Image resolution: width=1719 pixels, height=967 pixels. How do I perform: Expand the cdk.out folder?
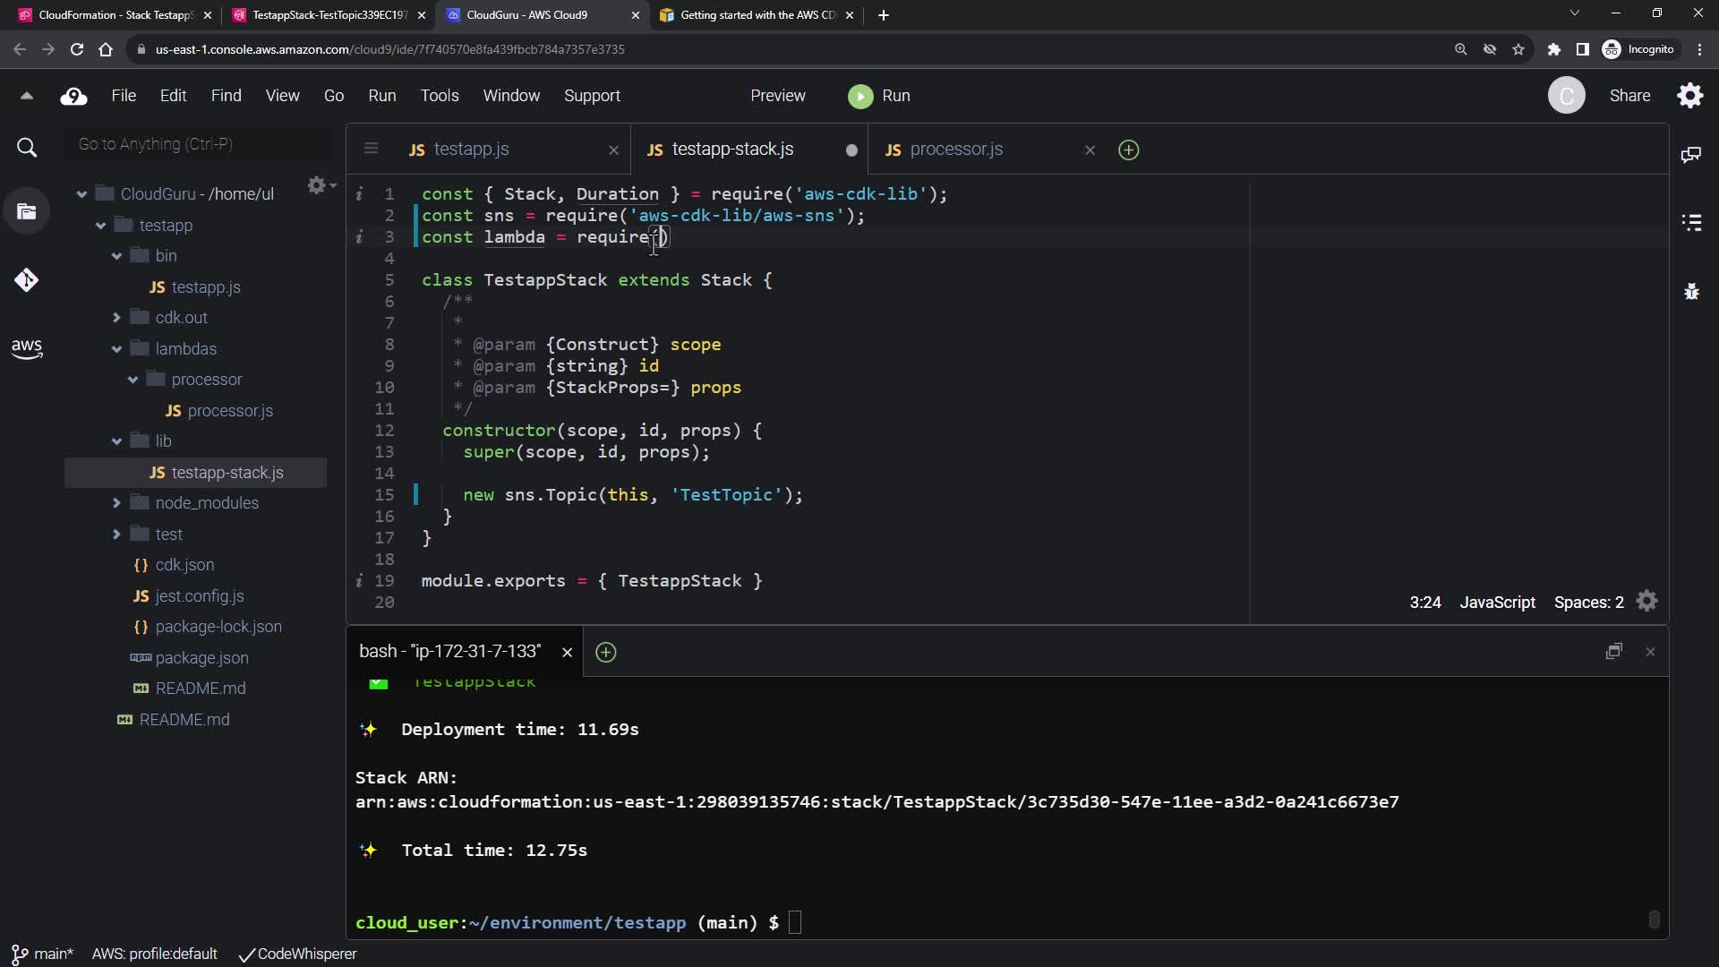click(117, 318)
